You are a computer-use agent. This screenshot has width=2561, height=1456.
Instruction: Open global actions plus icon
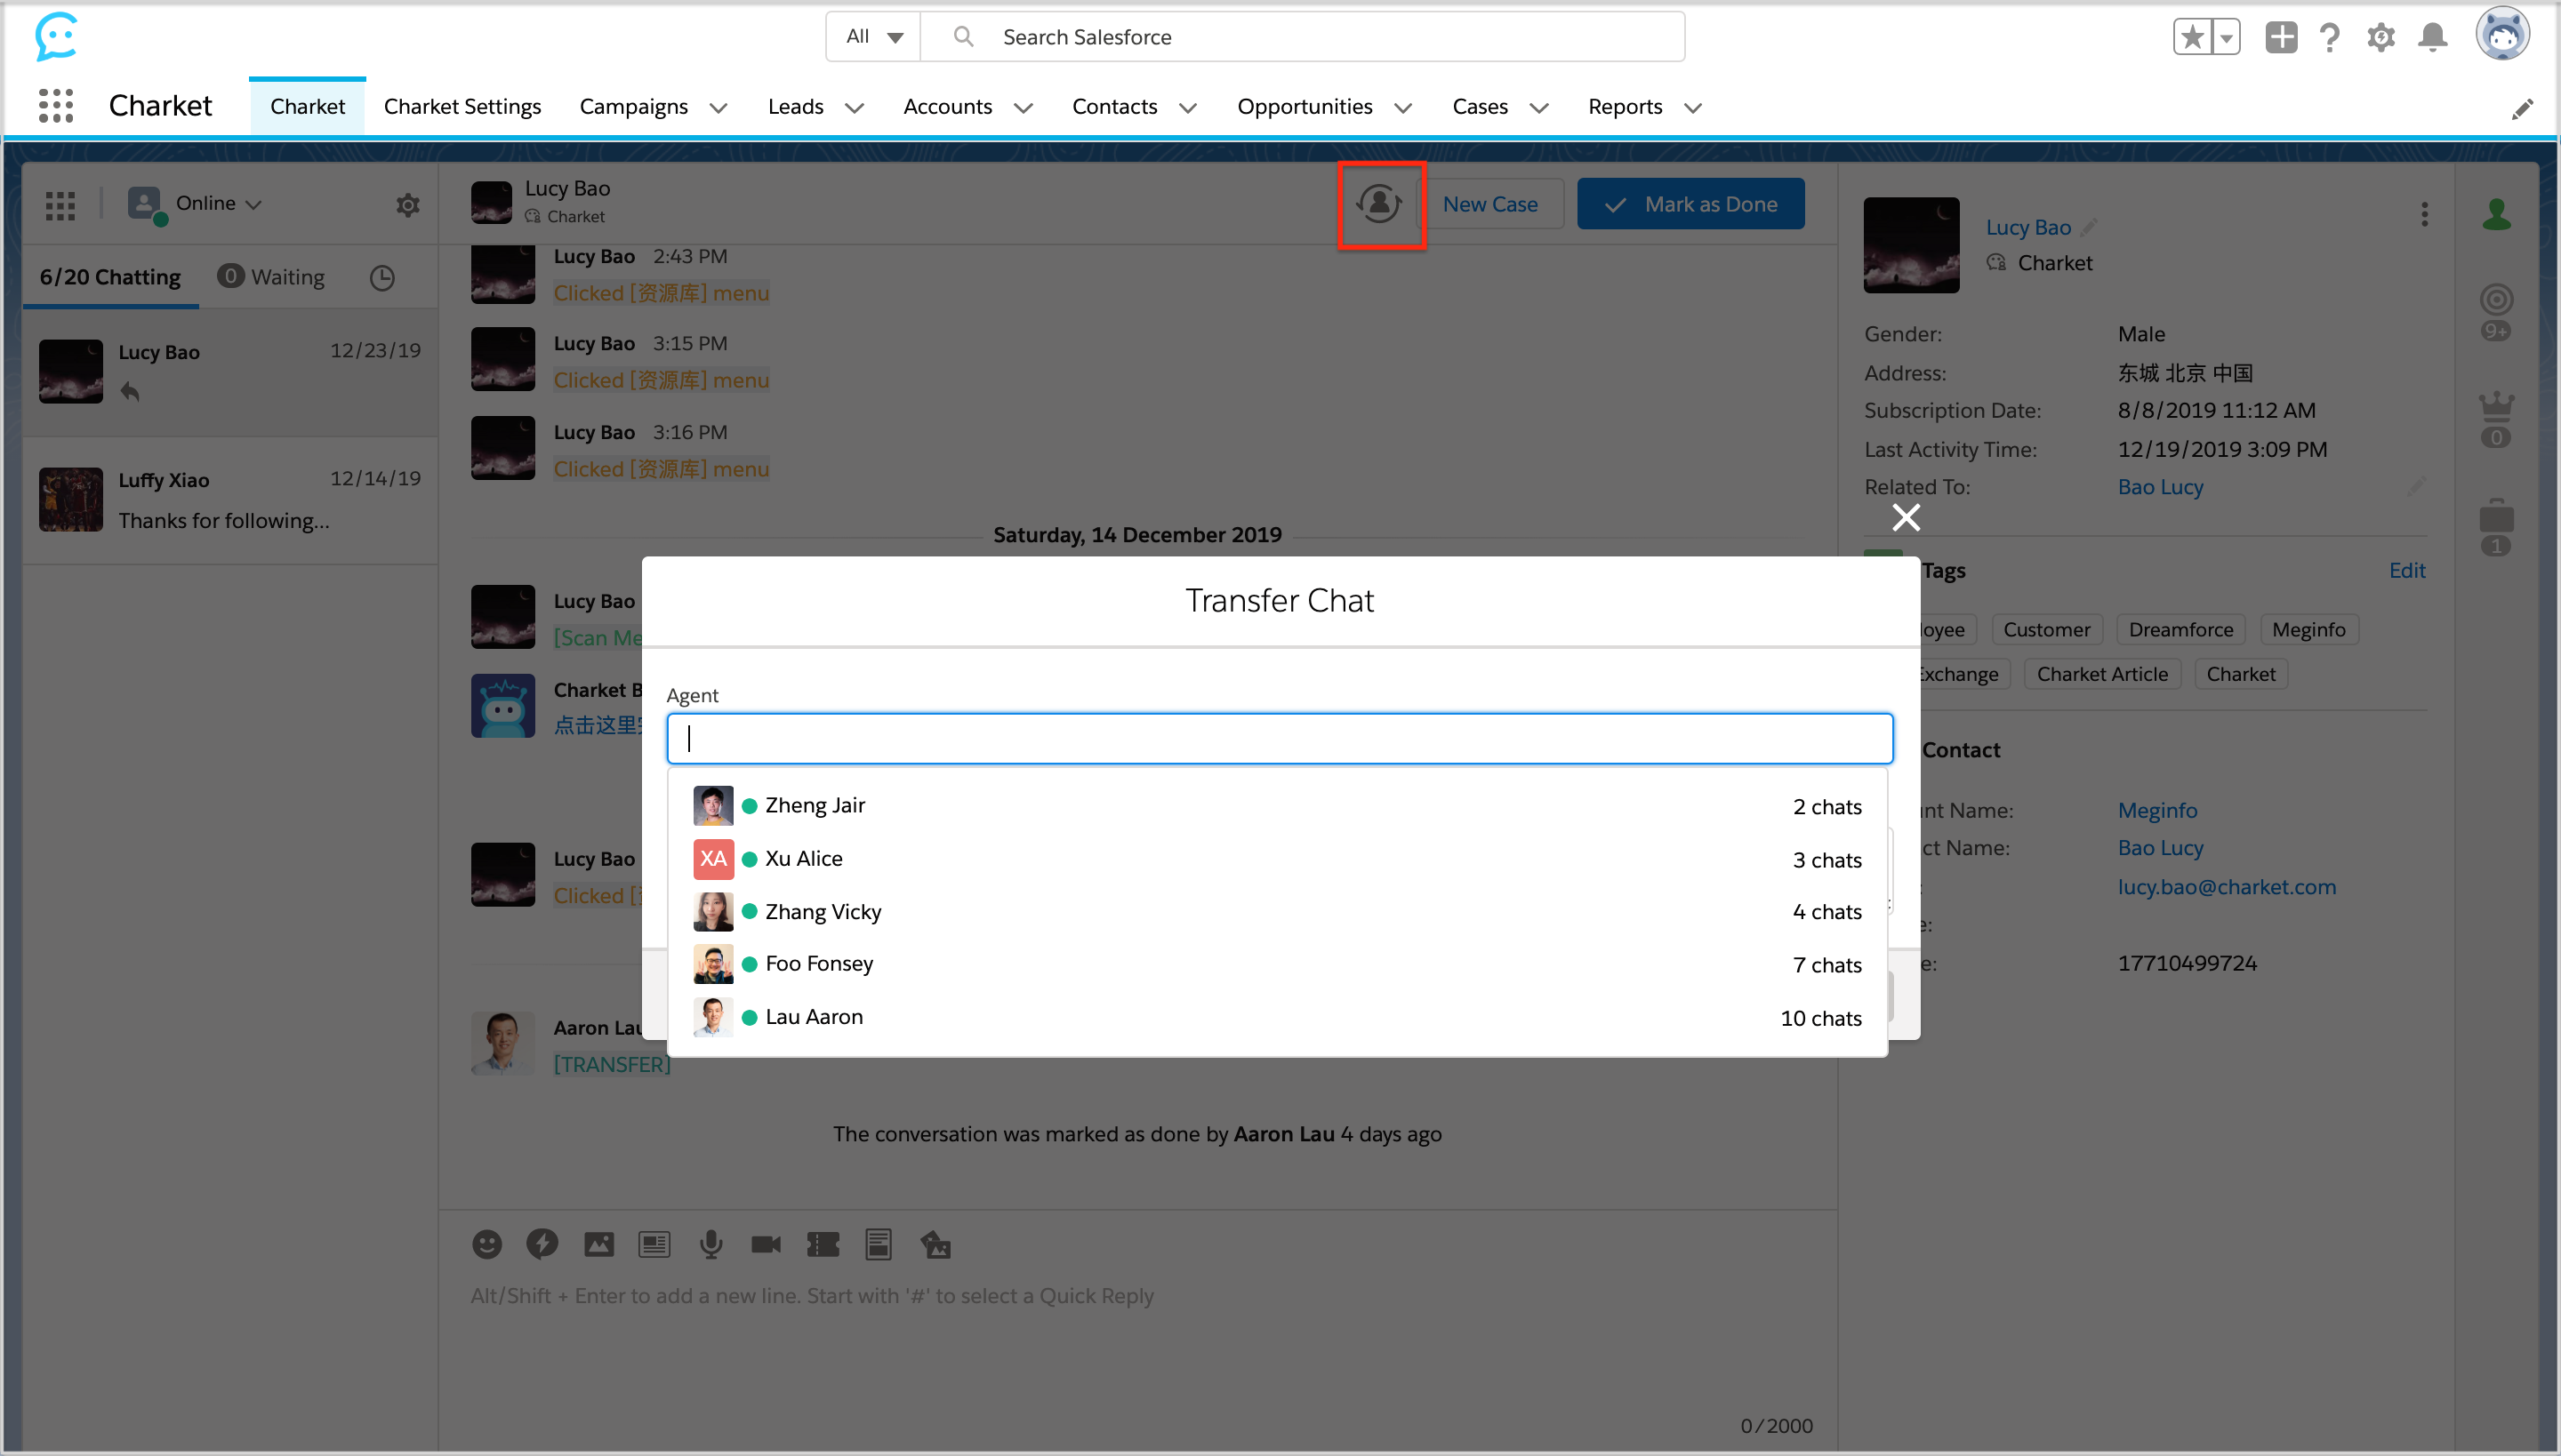coord(2281,37)
